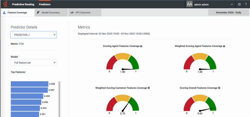Show help for Weighted Scoring Agent Features Coverage
Image resolution: width=250 pixels, height=117 pixels.
(224, 46)
